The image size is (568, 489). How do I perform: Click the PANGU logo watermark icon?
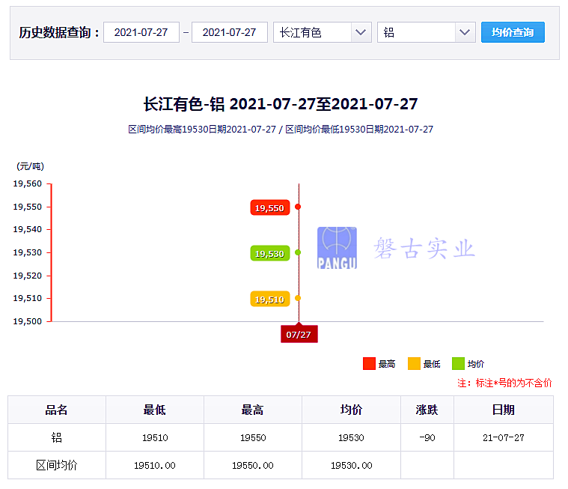coord(337,248)
